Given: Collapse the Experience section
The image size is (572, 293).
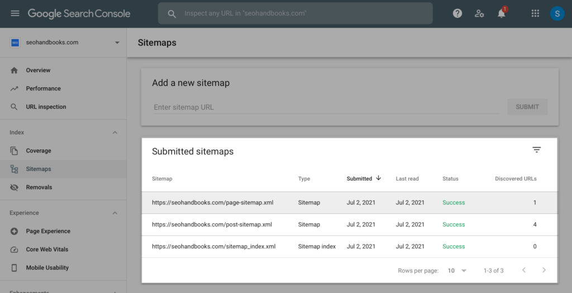Looking at the screenshot, I should (x=115, y=213).
